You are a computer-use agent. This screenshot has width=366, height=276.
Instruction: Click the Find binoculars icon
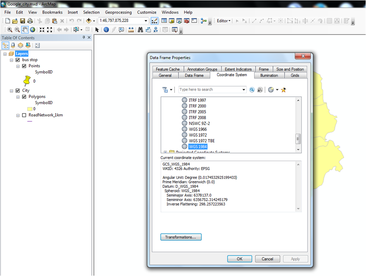[140, 30]
